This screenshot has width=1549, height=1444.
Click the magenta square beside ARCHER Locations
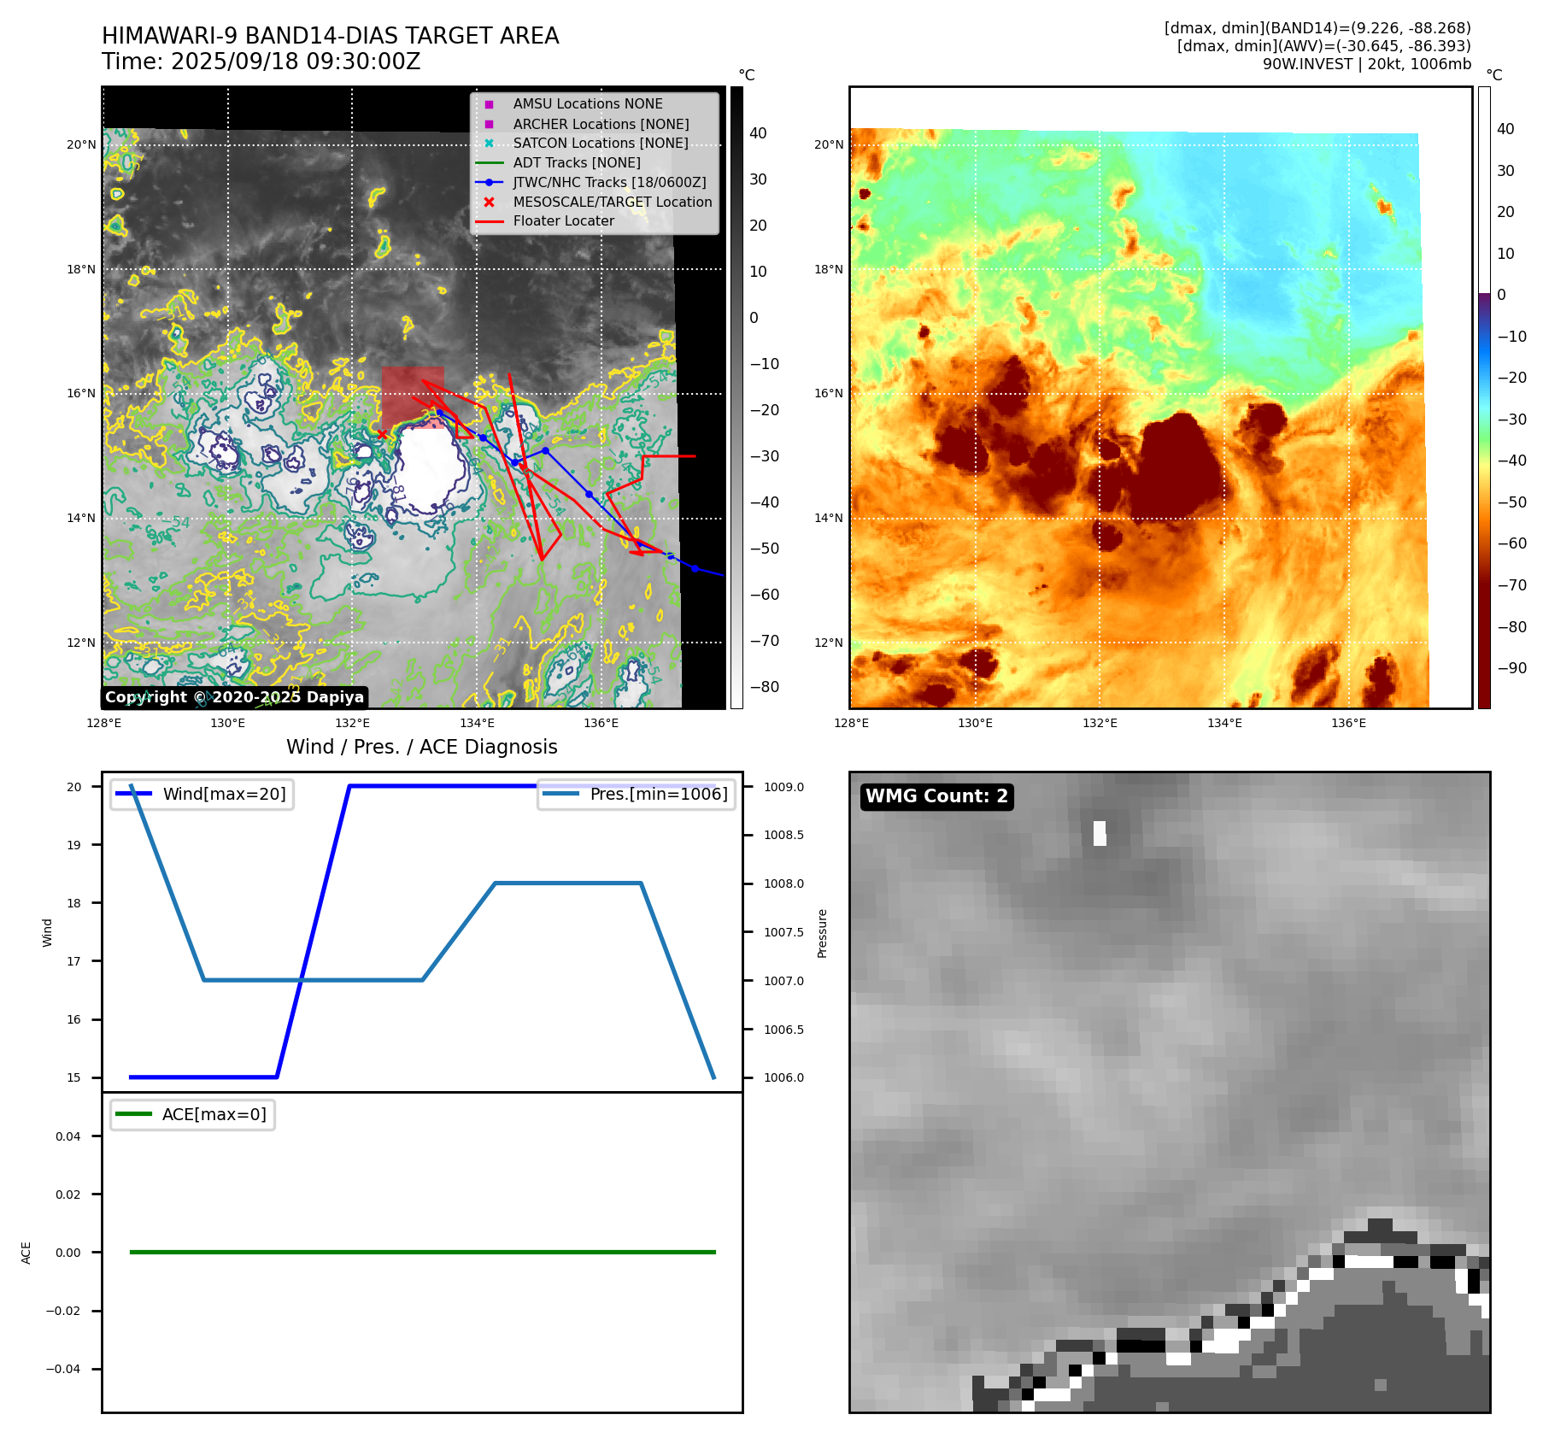489,124
